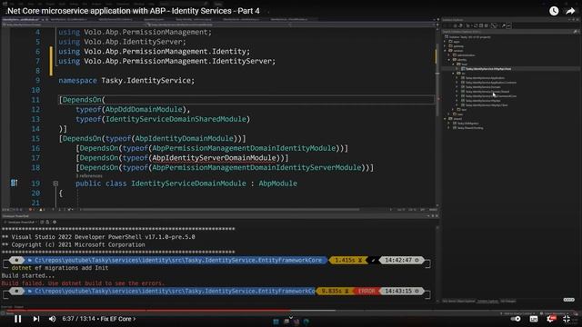This screenshot has width=582, height=327.
Task: Collapse the identity folder node
Action: click(x=448, y=60)
